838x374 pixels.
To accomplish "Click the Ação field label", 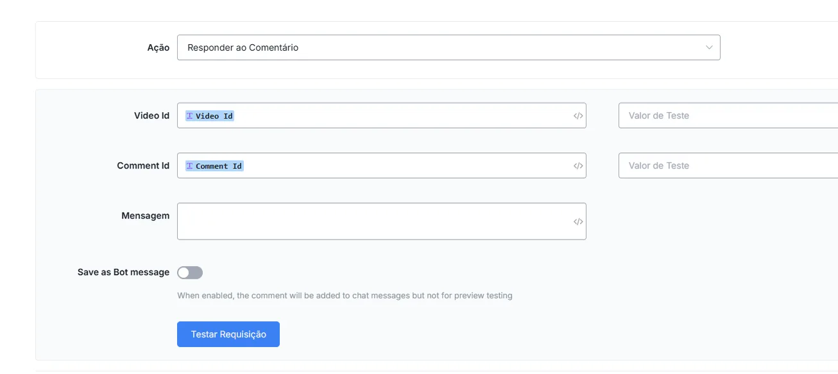I will coord(158,47).
